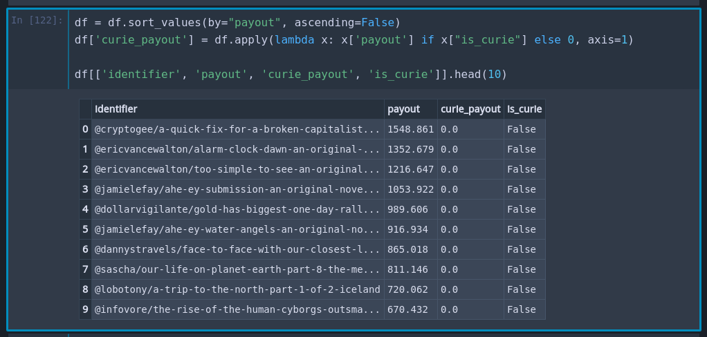707x337 pixels.
Task: Click the identifier column header
Action: (x=237, y=109)
